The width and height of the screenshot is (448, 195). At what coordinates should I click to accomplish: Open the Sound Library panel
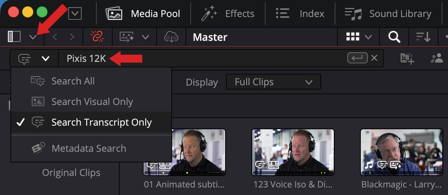388,13
